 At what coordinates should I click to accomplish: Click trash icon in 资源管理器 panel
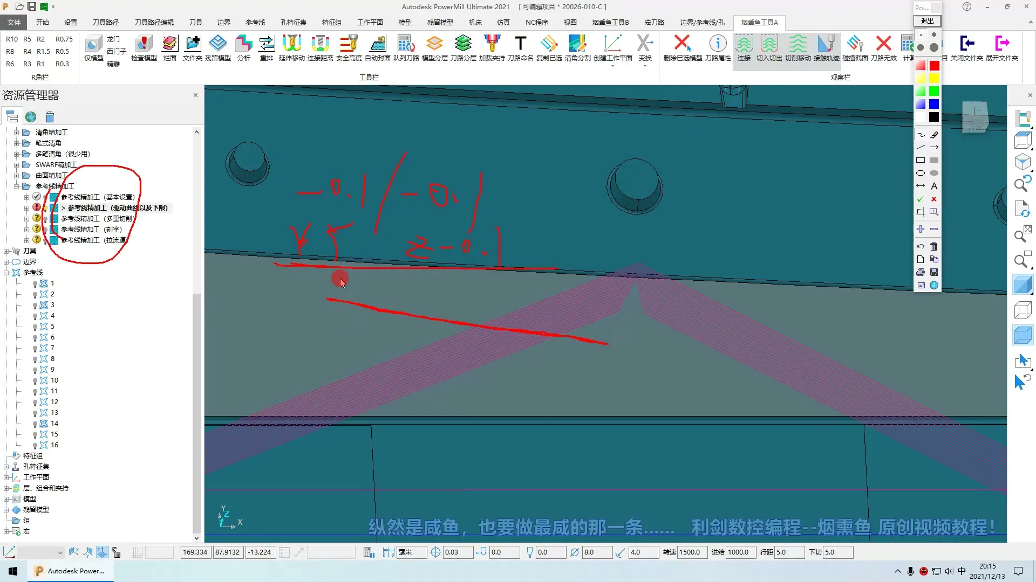click(x=50, y=117)
